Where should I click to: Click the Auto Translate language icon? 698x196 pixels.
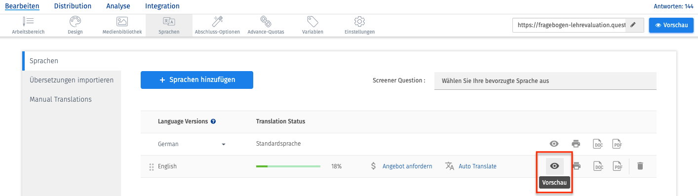click(x=449, y=166)
